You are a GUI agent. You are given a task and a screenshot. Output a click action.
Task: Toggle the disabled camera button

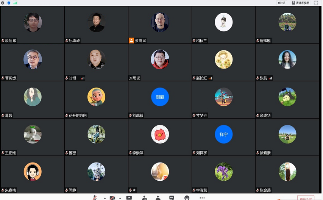click(x=112, y=198)
